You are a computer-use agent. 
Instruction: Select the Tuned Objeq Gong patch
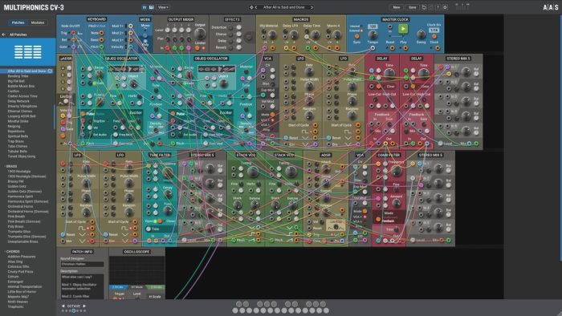tap(22, 156)
